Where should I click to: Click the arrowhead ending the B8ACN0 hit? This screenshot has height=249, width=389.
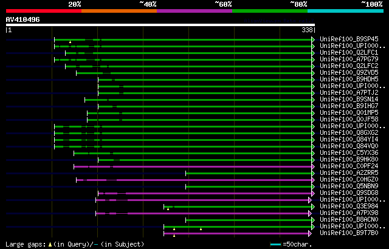coord(313,220)
